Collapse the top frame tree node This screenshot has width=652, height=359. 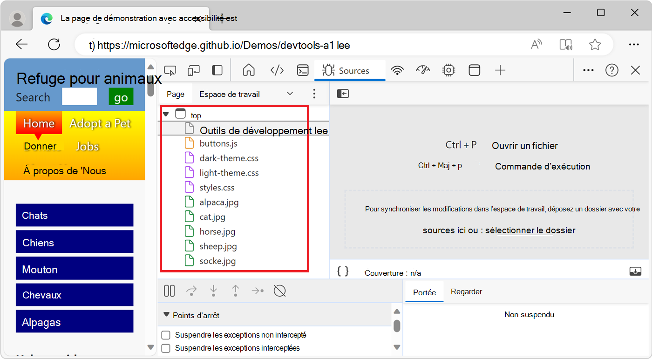166,114
